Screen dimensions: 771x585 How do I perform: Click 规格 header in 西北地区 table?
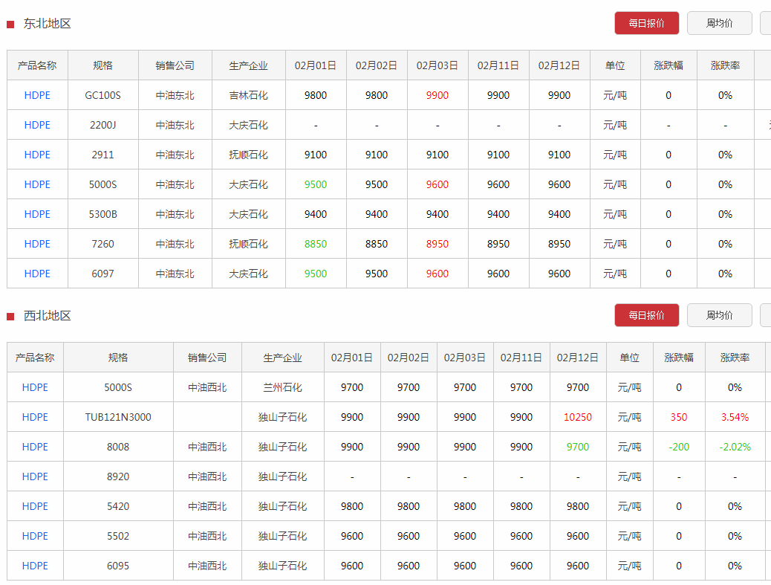click(118, 358)
